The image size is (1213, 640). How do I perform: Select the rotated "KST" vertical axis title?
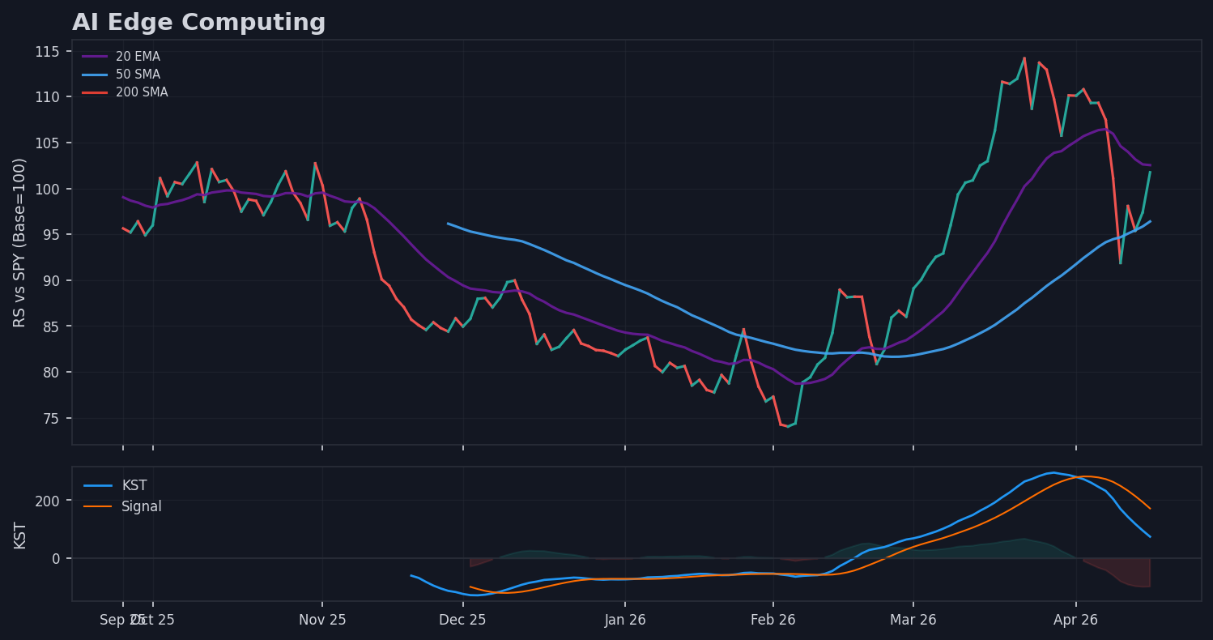tap(19, 535)
